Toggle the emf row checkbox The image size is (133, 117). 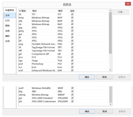[x=72, y=70]
